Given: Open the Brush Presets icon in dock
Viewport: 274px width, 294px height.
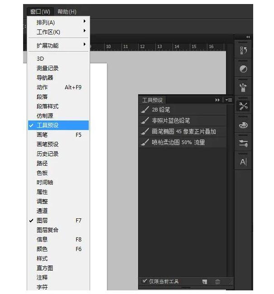Looking at the screenshot, I should (243, 144).
